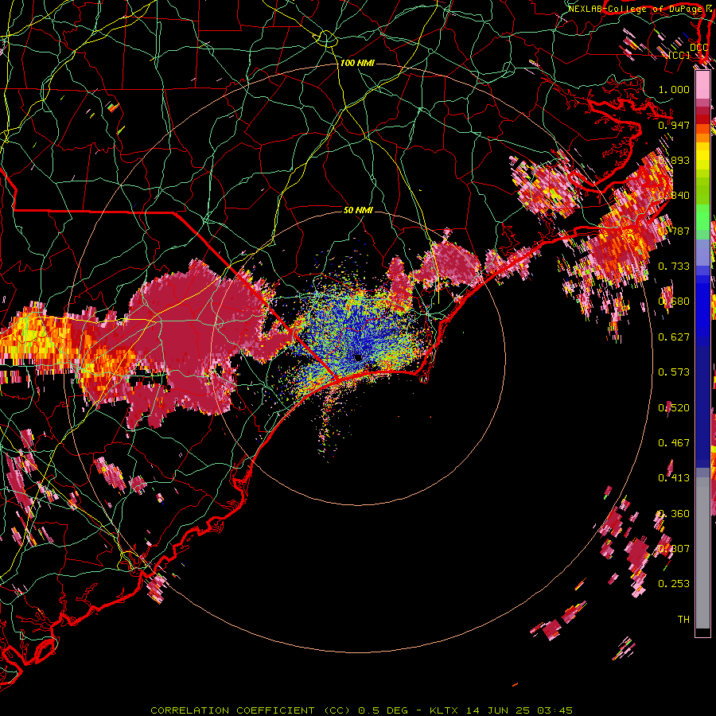Click the [CC] label above the color scale
Viewport: 716px width, 716px height.
click(x=679, y=56)
